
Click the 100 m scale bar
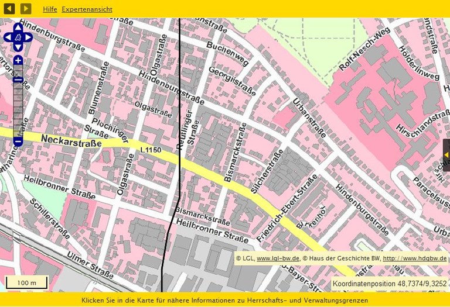26,283
